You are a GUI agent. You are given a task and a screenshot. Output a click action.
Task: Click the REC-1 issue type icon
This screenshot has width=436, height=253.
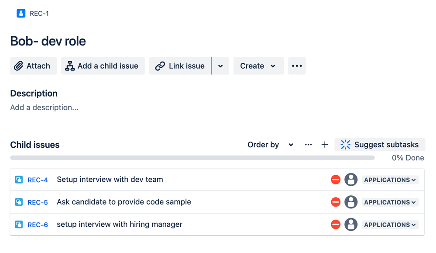click(21, 14)
